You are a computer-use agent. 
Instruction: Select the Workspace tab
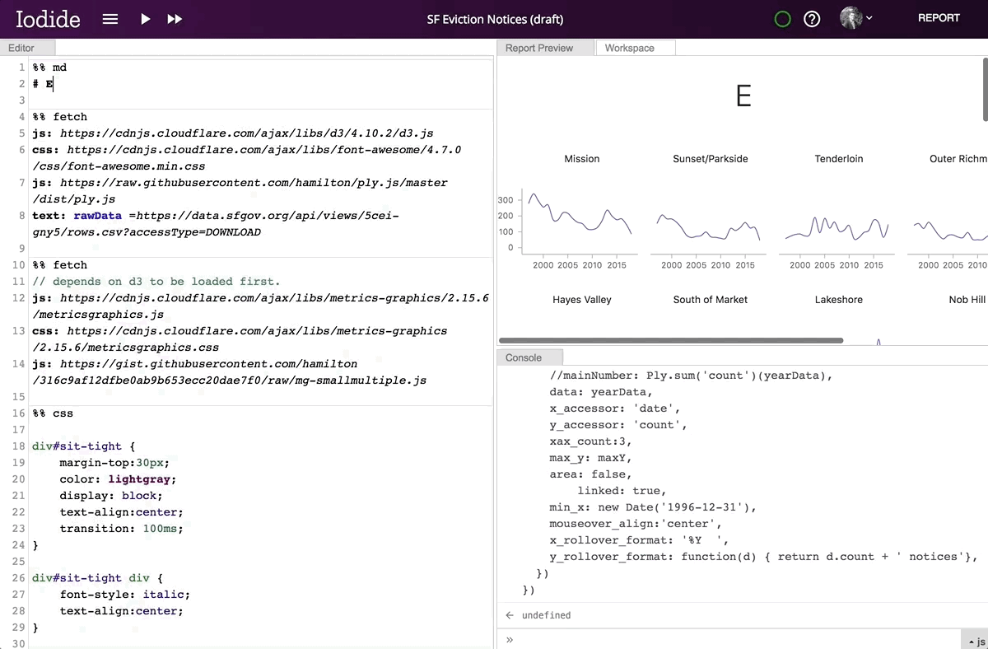tap(635, 48)
